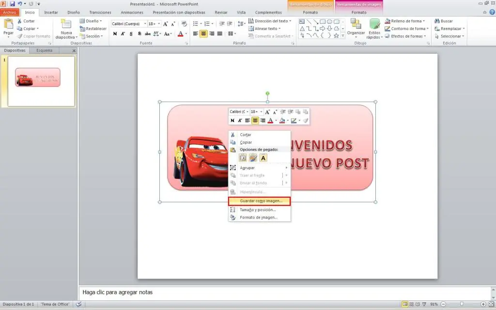Image resolution: width=496 pixels, height=310 pixels.
Task: Toggle bold N in the mini toolbar
Action: click(x=232, y=121)
